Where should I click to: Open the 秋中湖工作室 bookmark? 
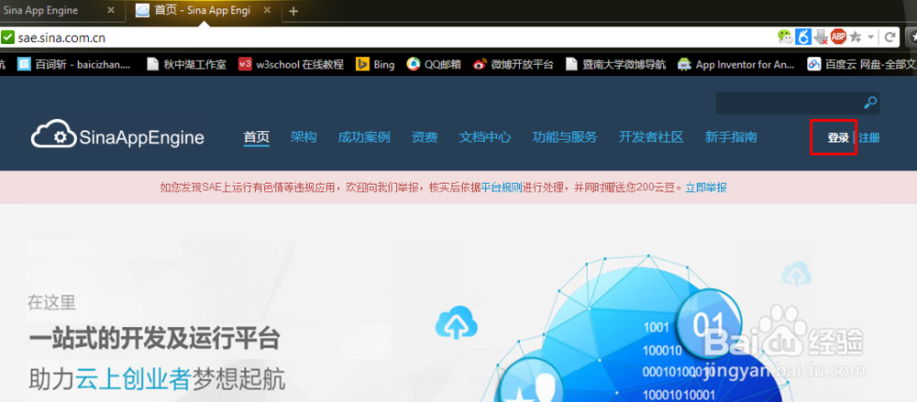(x=186, y=64)
